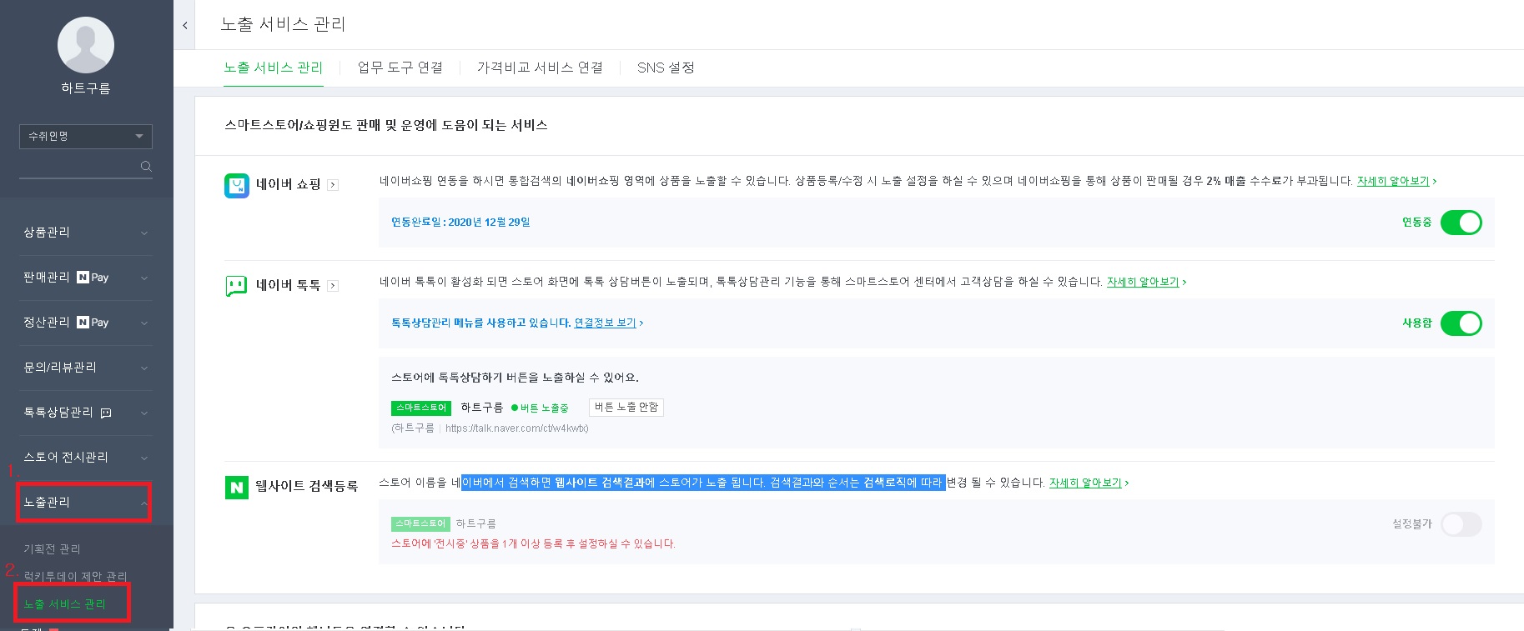This screenshot has width=1524, height=631.
Task: Click the 네이버 톡톡 chat face icon
Action: pos(237,286)
